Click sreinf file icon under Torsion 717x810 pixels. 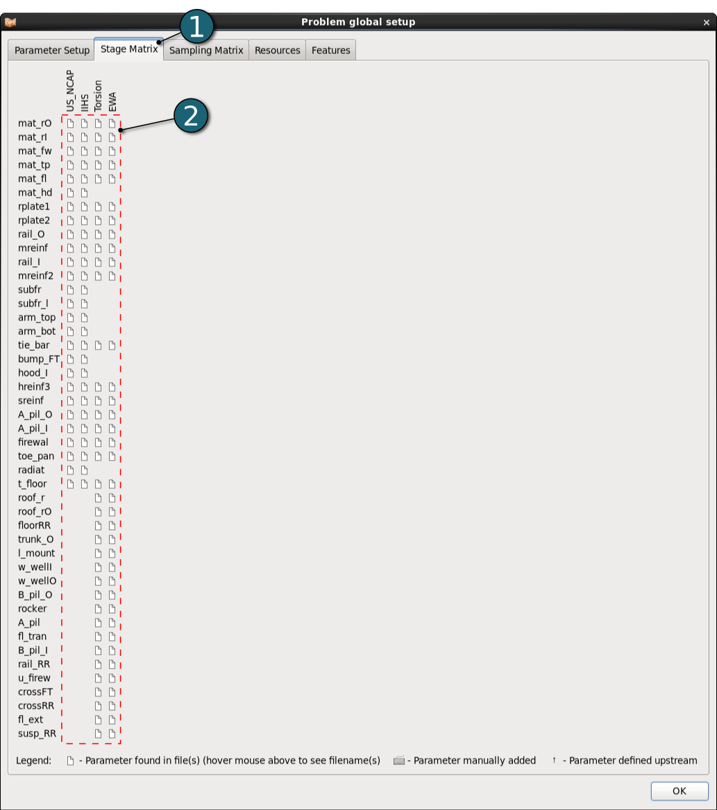tap(99, 401)
